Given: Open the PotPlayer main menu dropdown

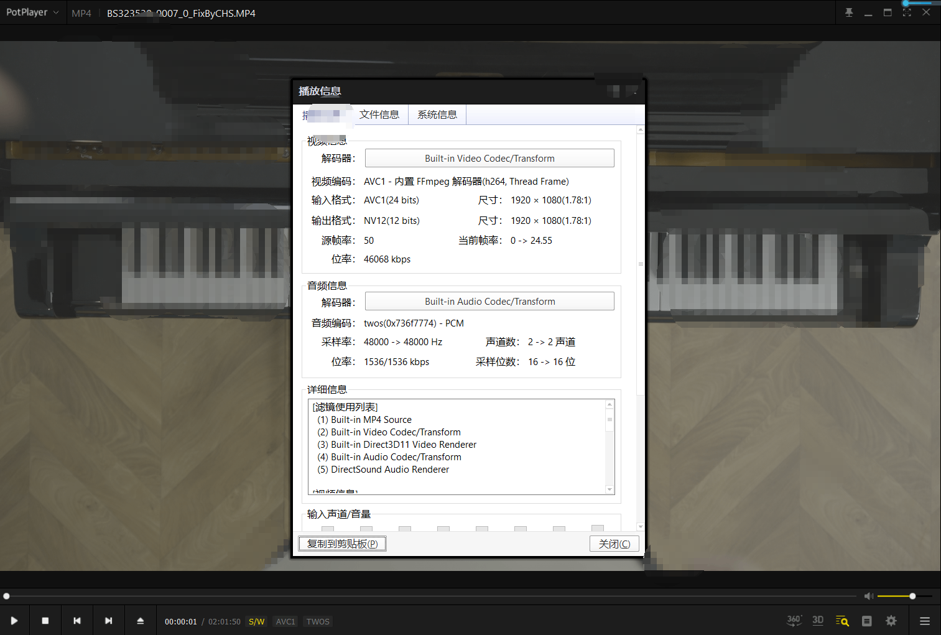Looking at the screenshot, I should [32, 12].
